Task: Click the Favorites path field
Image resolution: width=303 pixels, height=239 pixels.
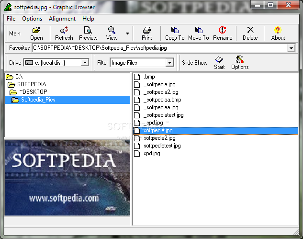Action: (159, 48)
